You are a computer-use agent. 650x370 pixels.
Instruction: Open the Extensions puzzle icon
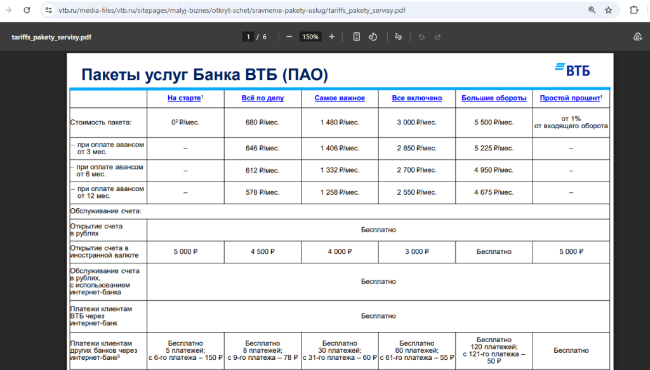[634, 10]
